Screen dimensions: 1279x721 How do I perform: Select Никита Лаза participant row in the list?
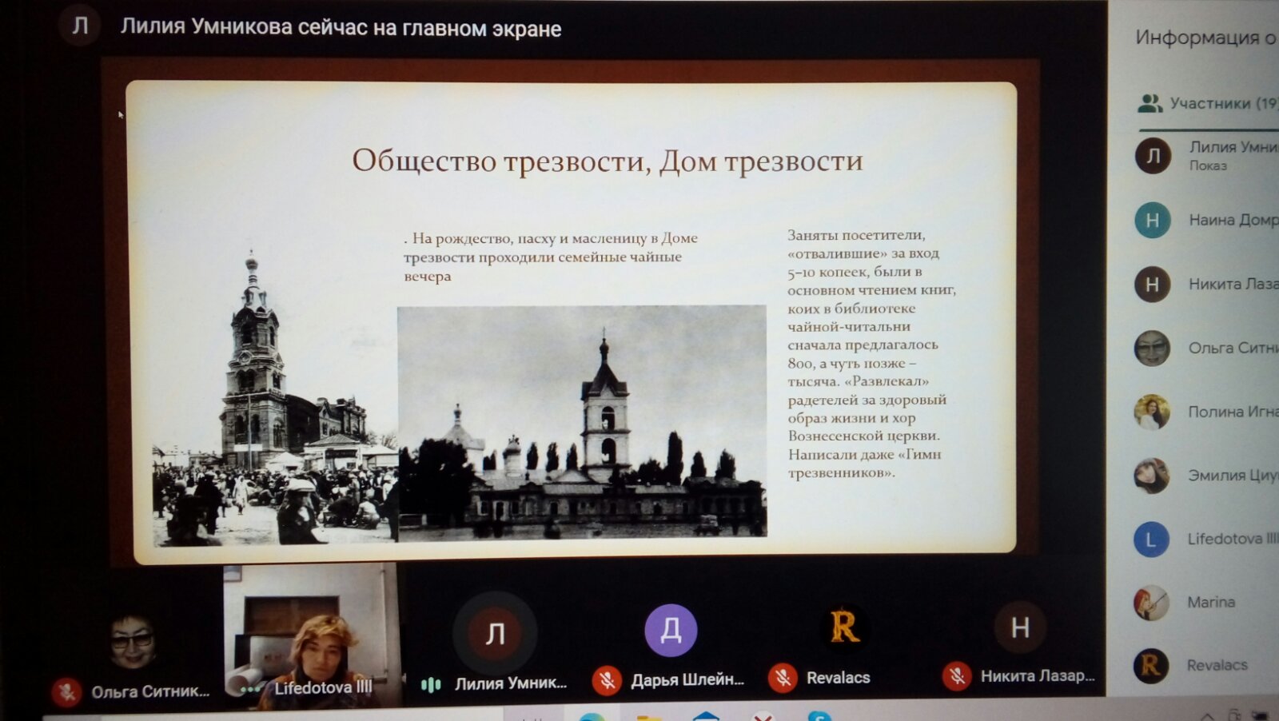[x=1206, y=284]
